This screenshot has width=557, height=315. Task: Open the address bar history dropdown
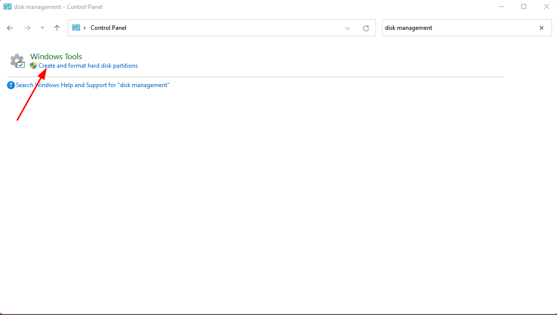(x=348, y=28)
